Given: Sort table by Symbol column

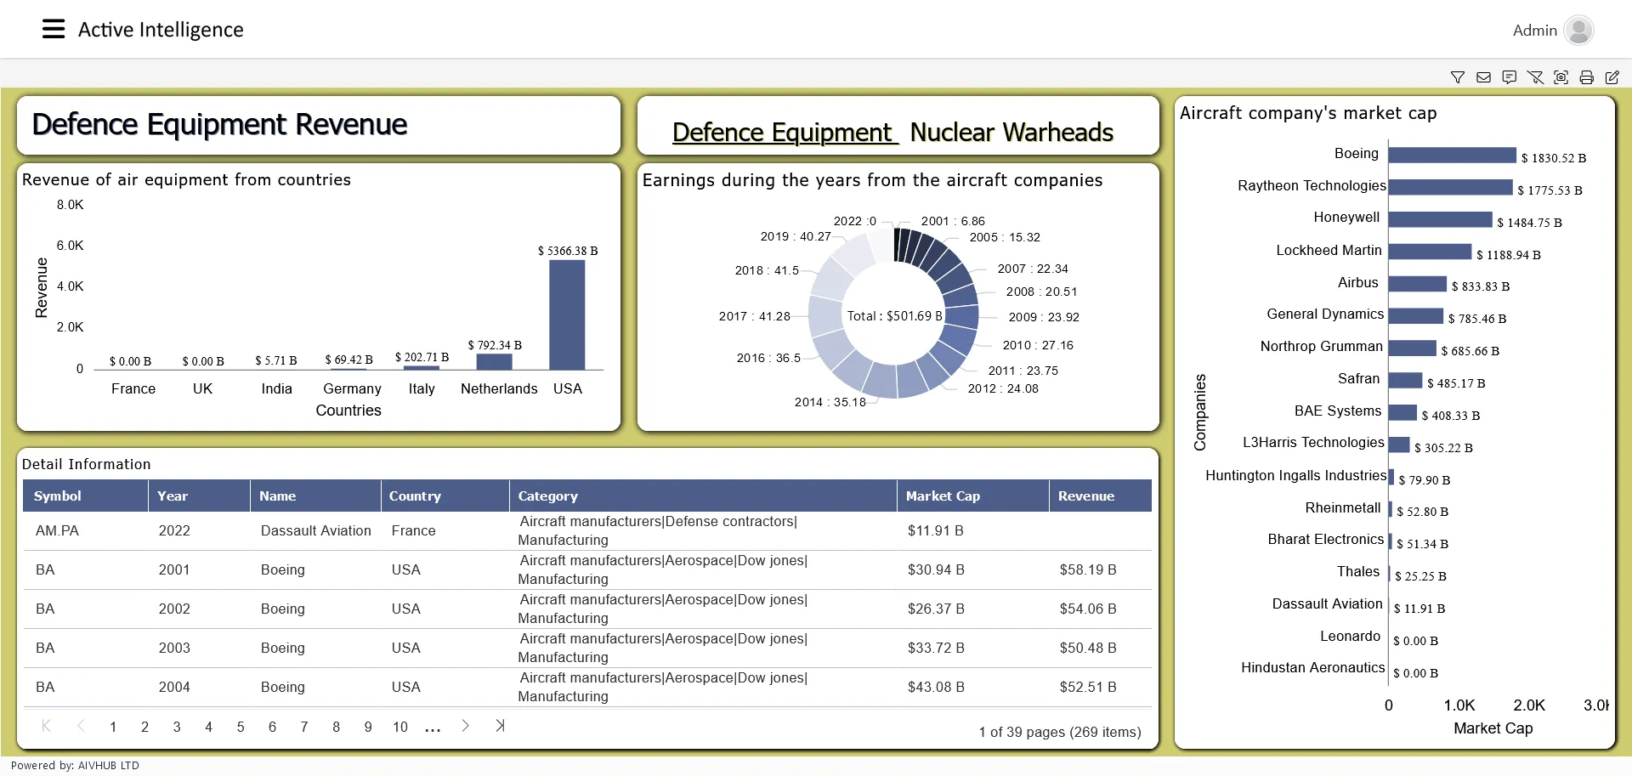Looking at the screenshot, I should [85, 496].
